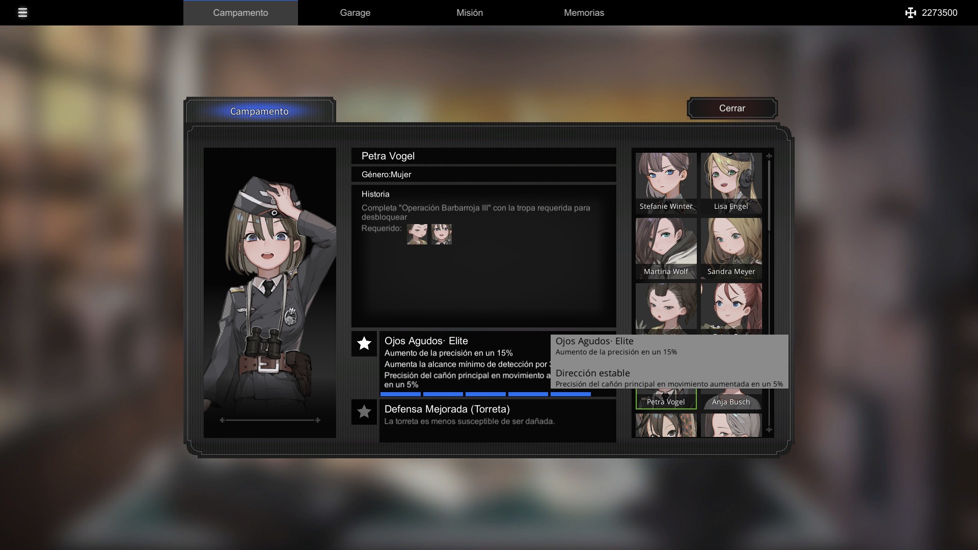Click the Ojos Agudos skill star icon
Image resolution: width=978 pixels, height=550 pixels.
click(x=364, y=344)
